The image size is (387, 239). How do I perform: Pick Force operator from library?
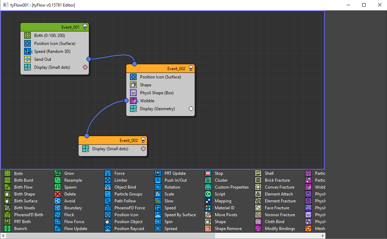point(114,173)
